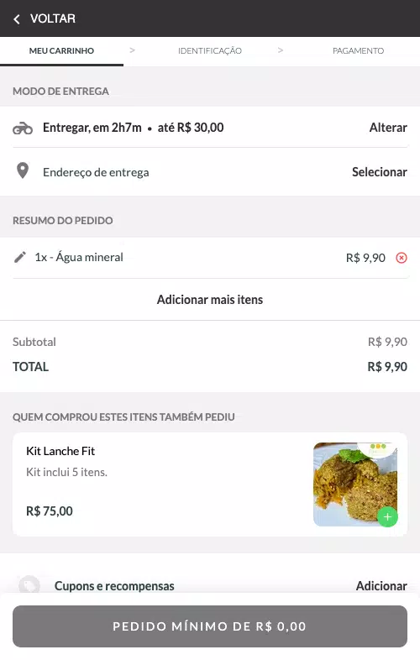The width and height of the screenshot is (420, 660).
Task: Edit Água mineral with pencil icon
Action: [x=20, y=257]
